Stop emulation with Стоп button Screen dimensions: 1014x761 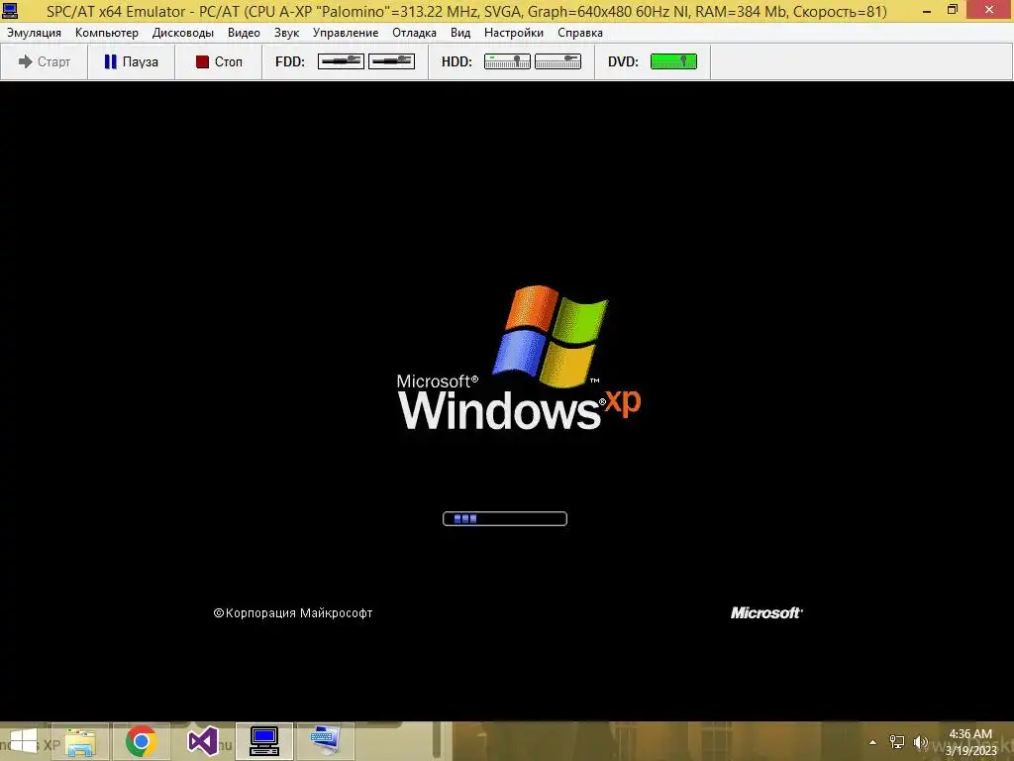pos(219,61)
